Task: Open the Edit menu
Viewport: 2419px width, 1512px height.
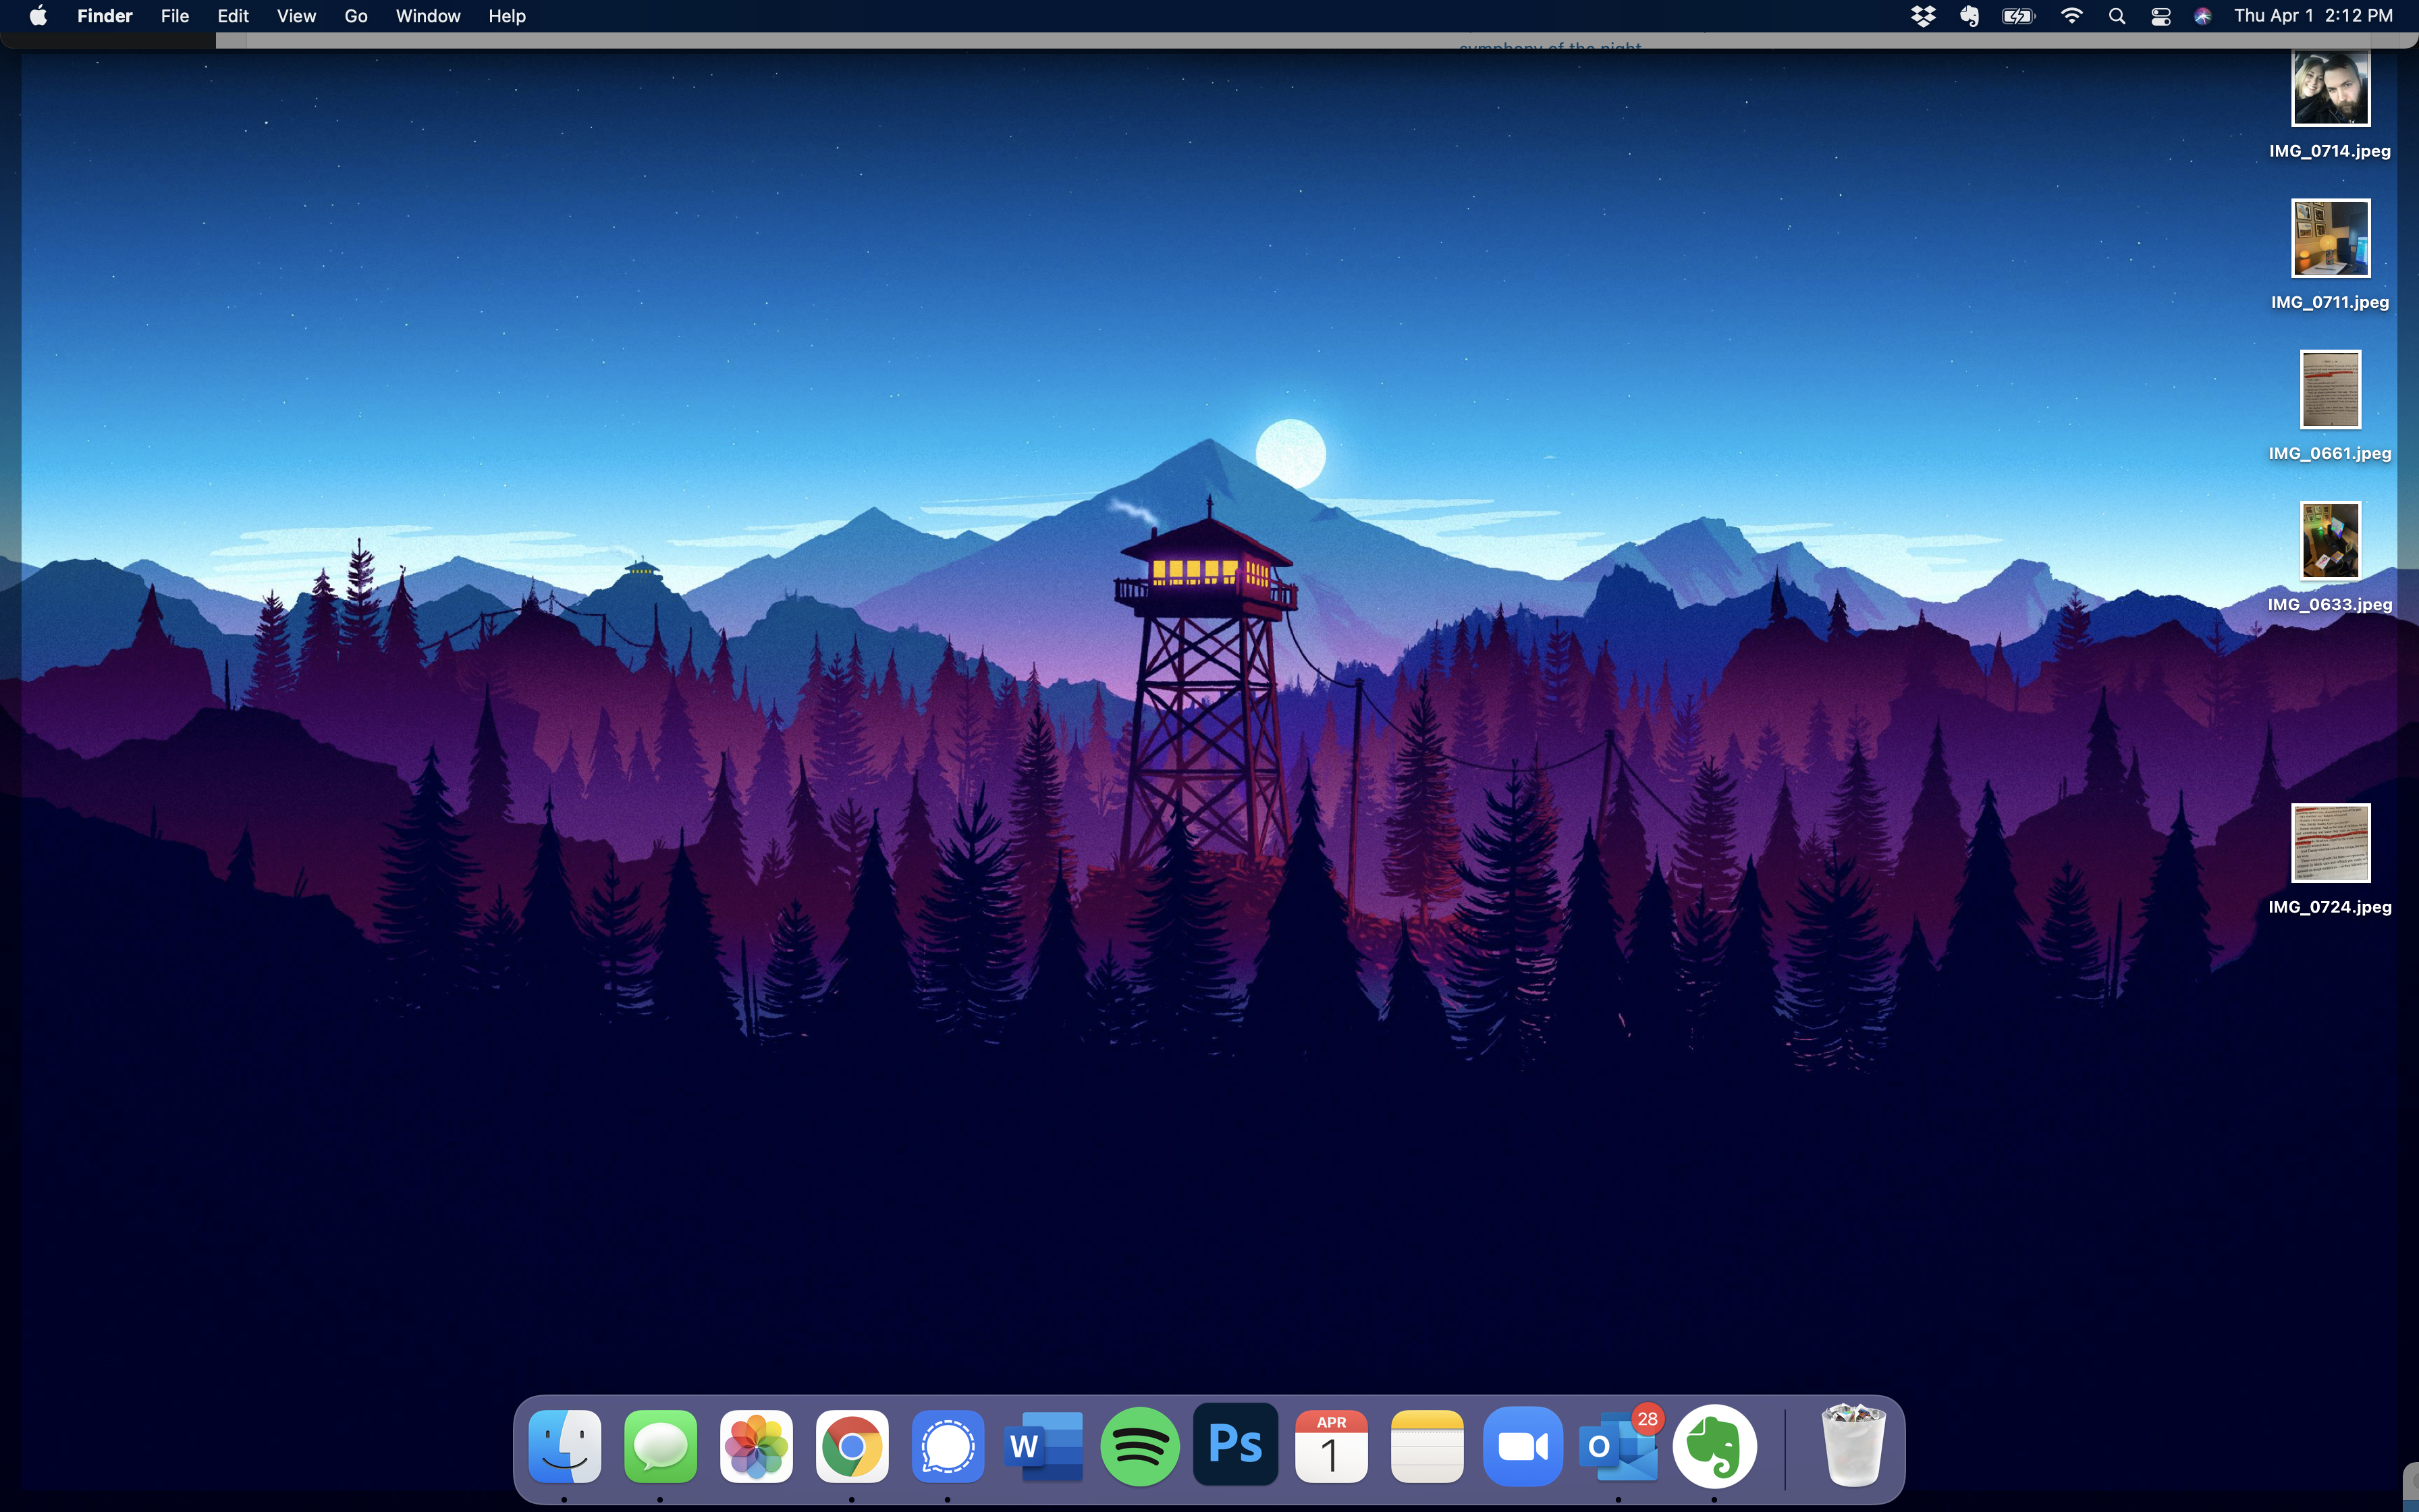Action: (233, 16)
